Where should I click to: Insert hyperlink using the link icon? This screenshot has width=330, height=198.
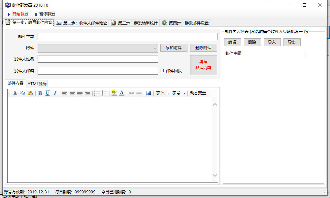(131, 93)
